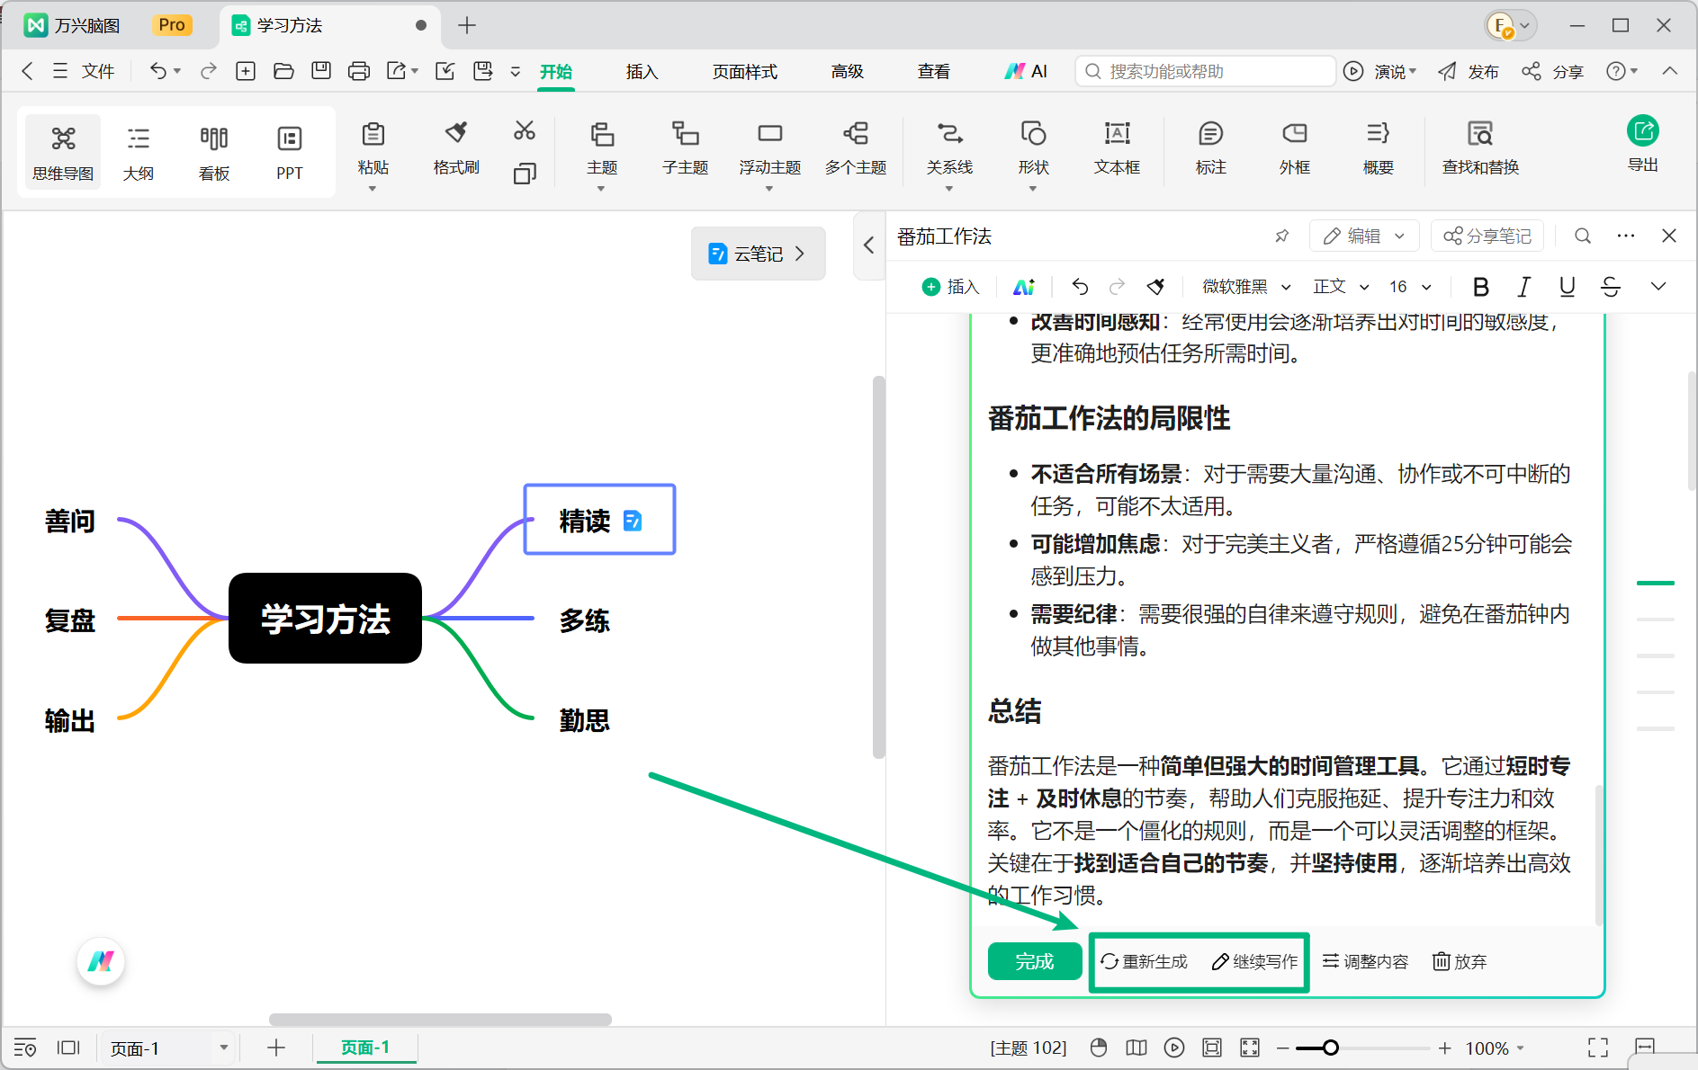Image resolution: width=1698 pixels, height=1070 pixels.
Task: Search inside the note panel
Action: point(1583,236)
